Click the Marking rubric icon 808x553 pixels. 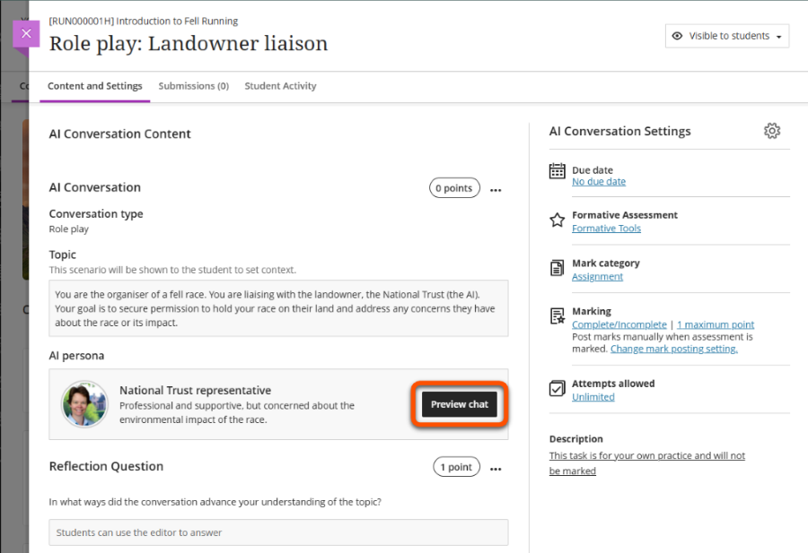[557, 316]
